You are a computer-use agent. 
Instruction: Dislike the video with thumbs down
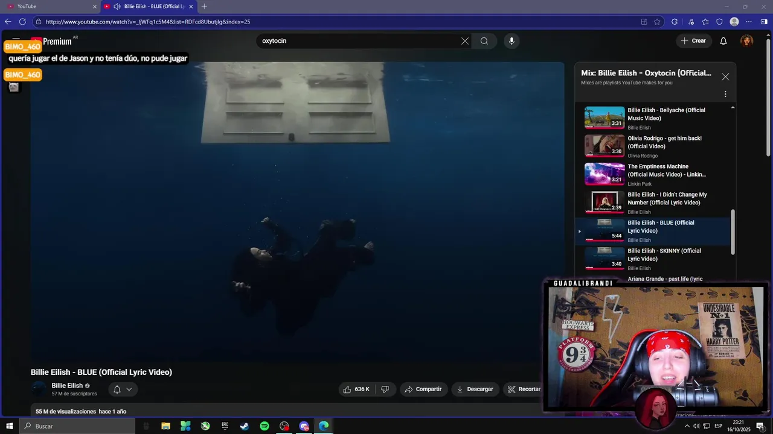click(385, 389)
